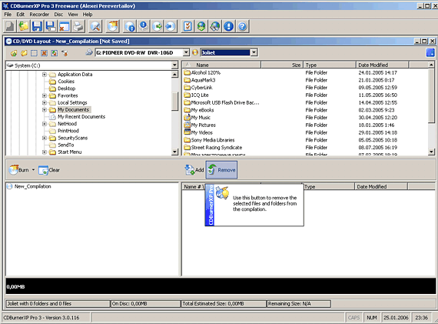Click the New compilation toolbar icon
Image resolution: width=438 pixels, height=324 pixels.
(10, 26)
